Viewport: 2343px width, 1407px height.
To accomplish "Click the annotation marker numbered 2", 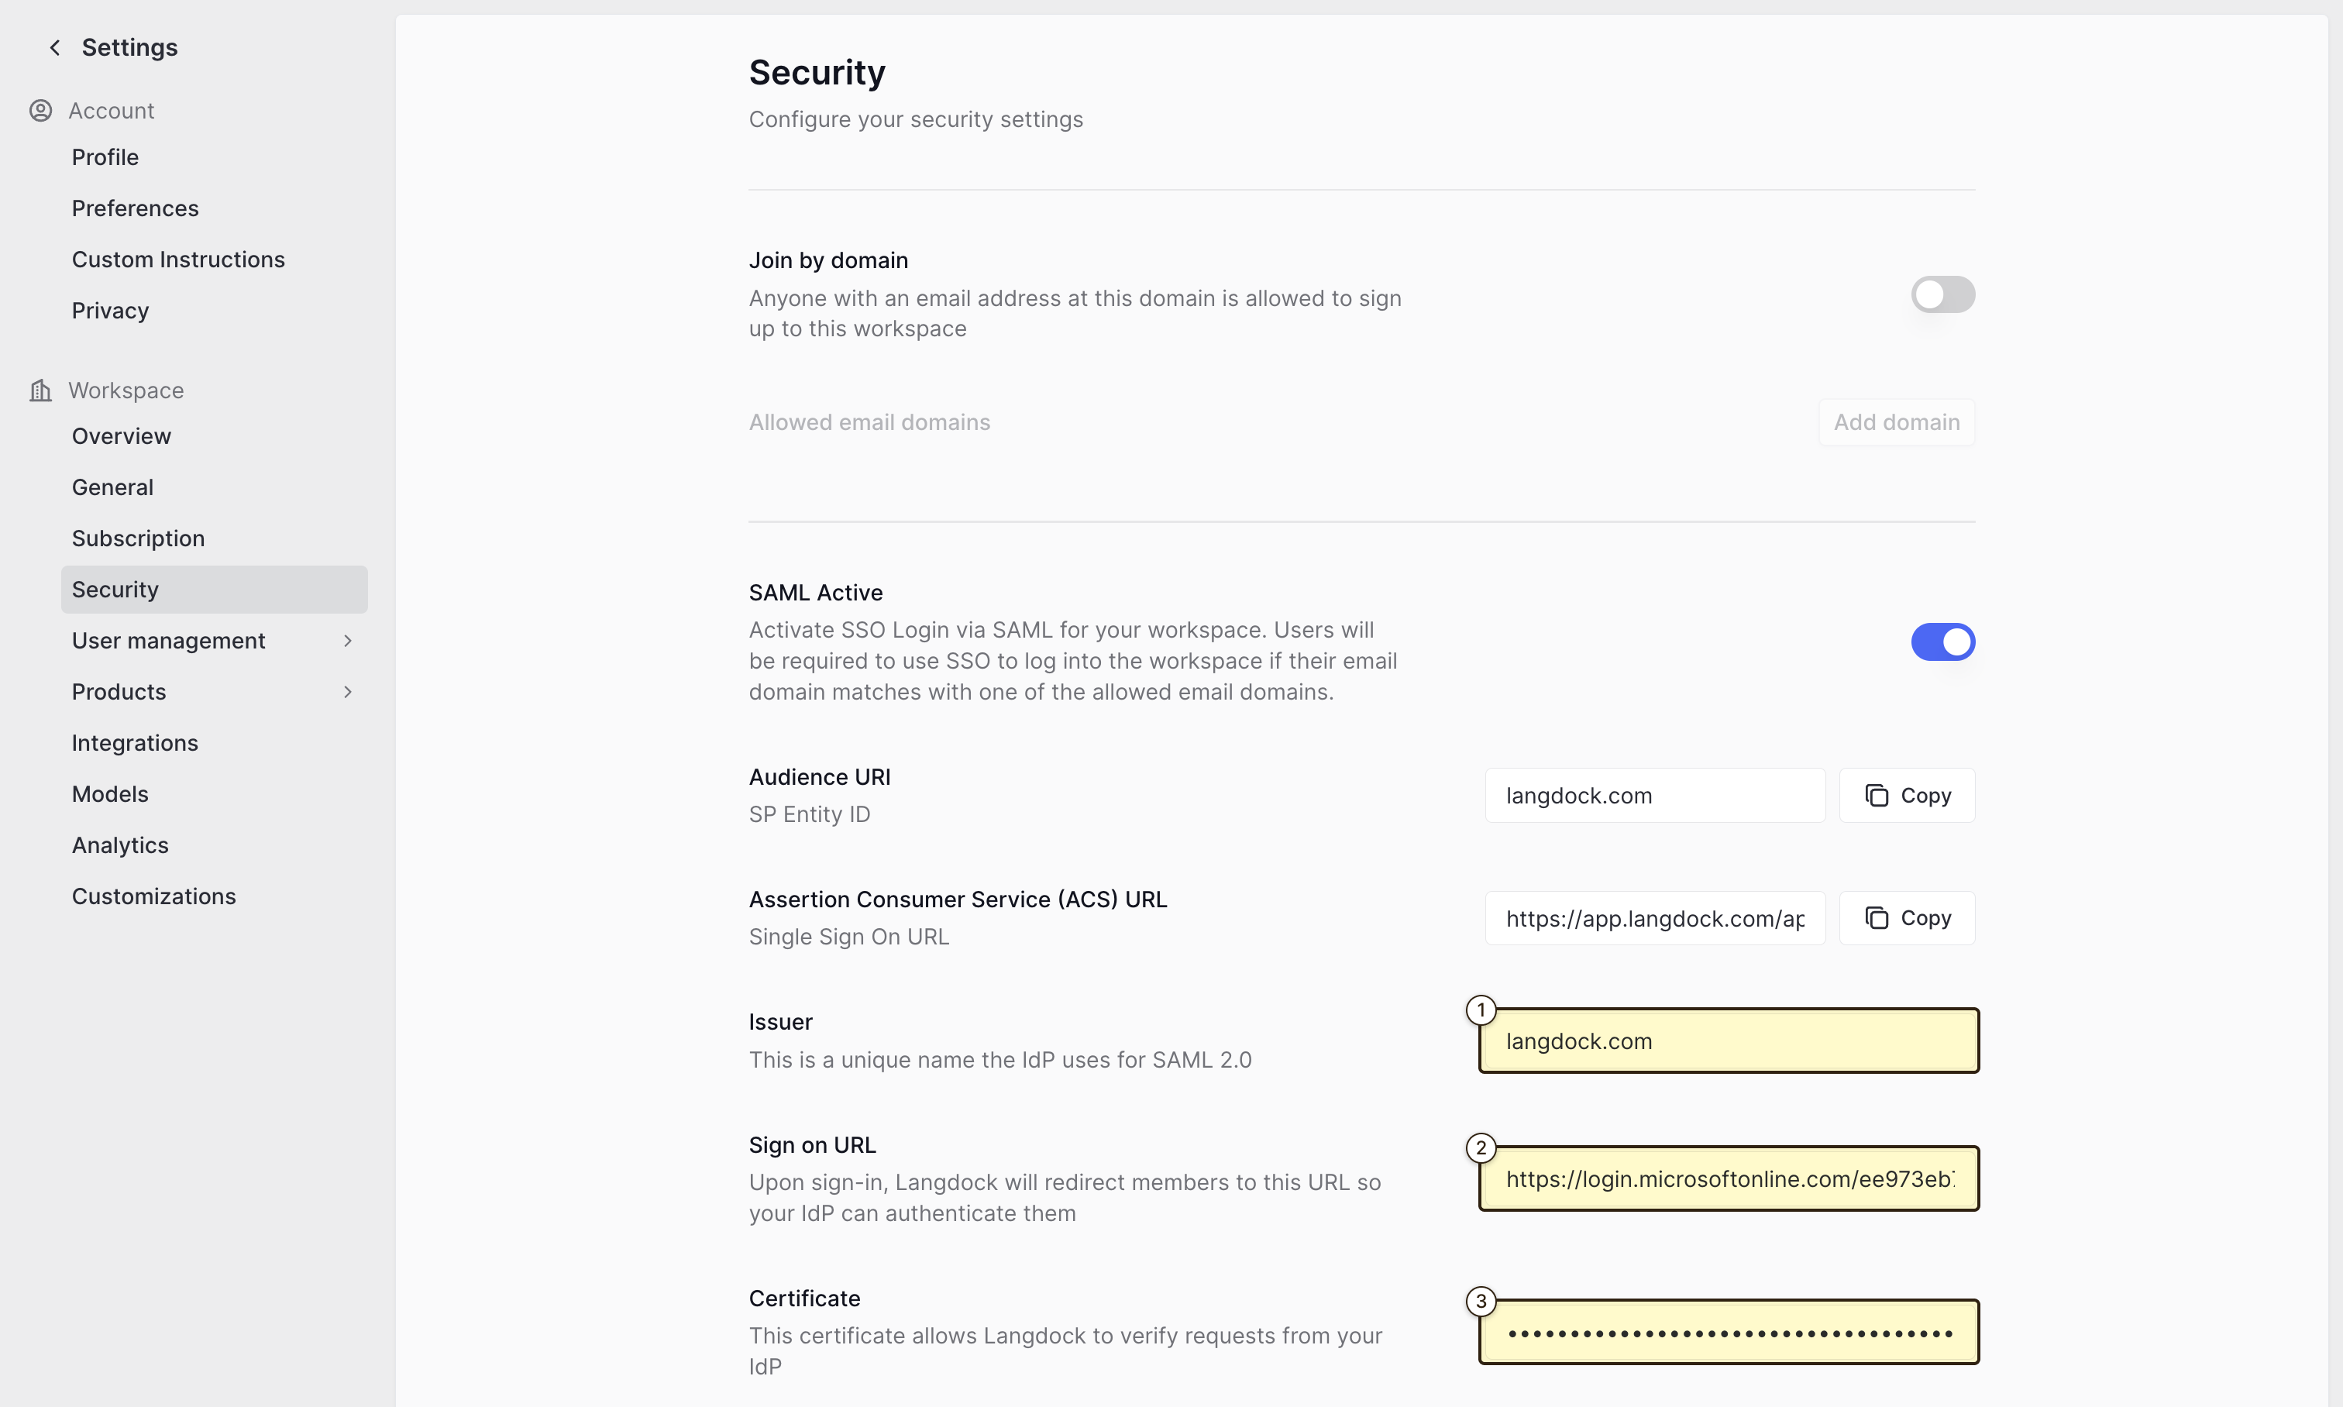I will tap(1481, 1148).
